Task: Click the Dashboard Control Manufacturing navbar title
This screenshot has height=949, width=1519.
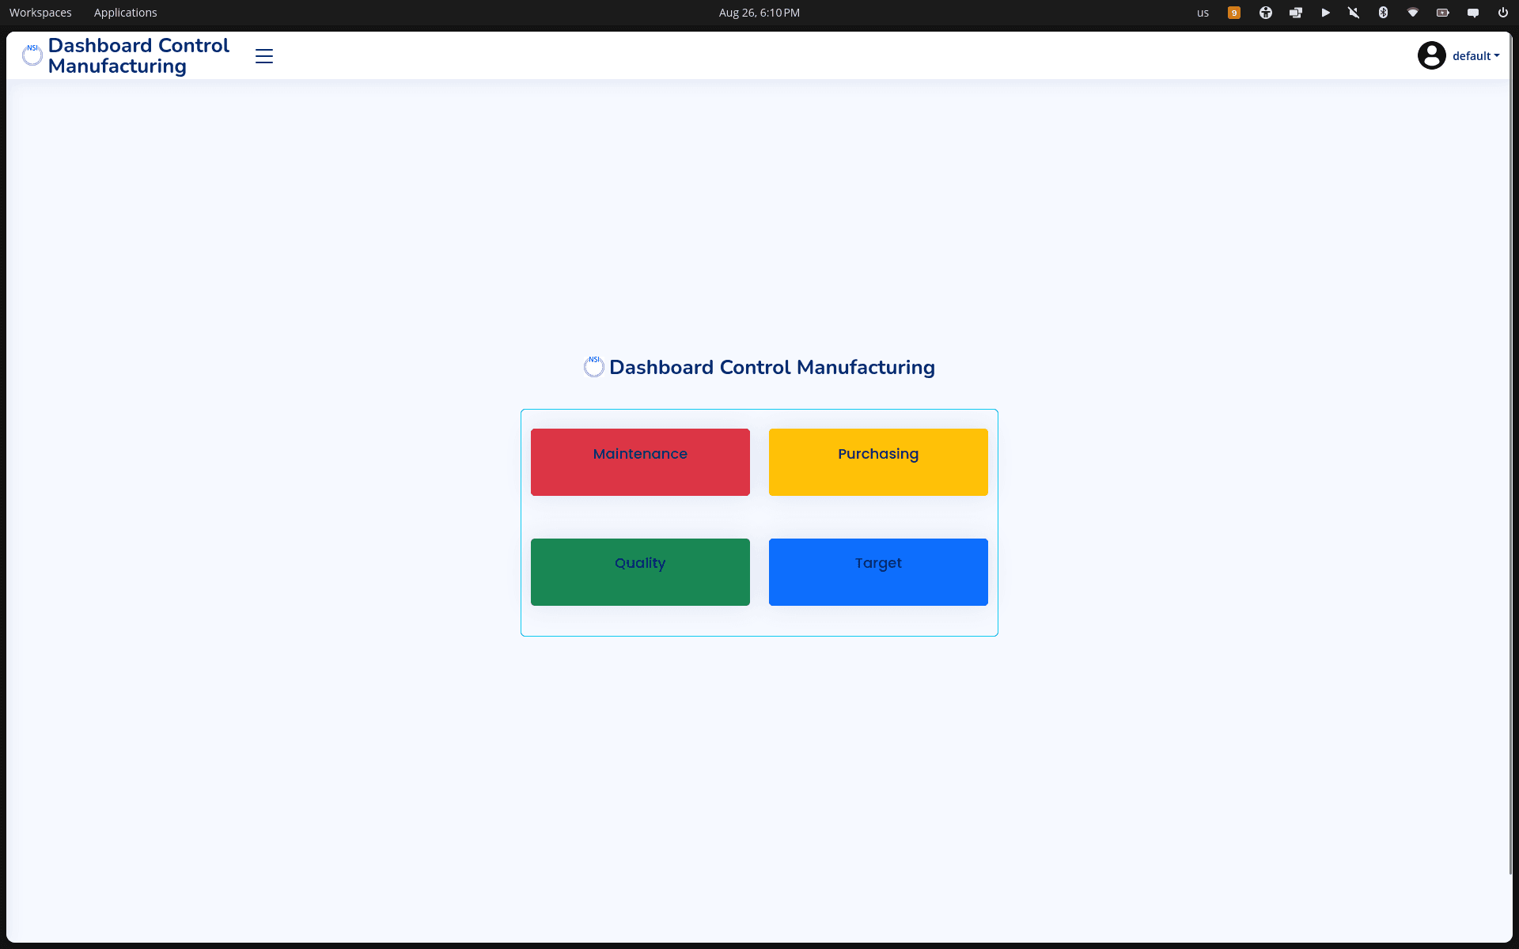Action: 138,55
